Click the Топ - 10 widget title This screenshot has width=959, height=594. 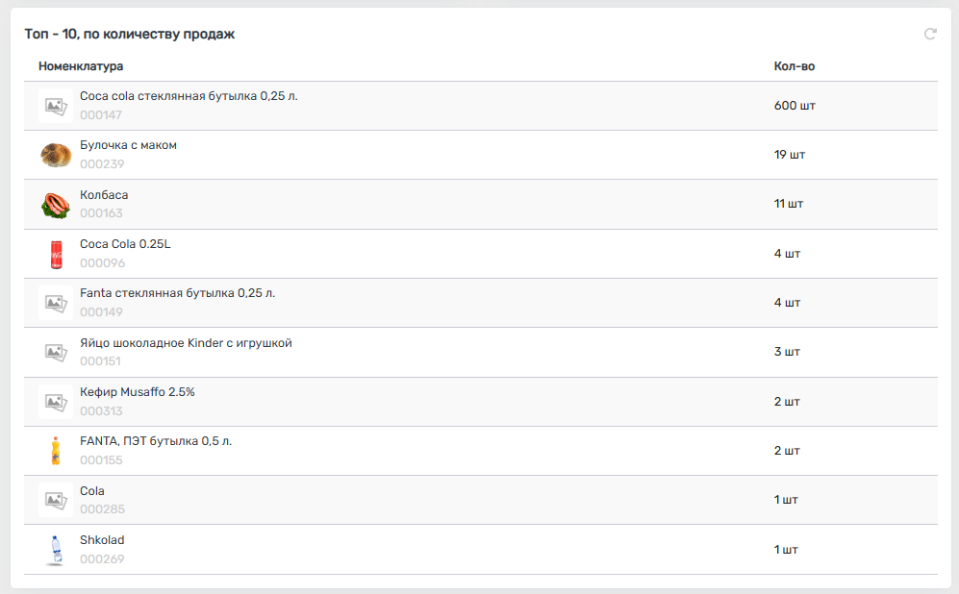130,35
